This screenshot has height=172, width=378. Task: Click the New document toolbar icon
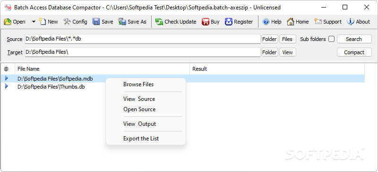coord(42,22)
